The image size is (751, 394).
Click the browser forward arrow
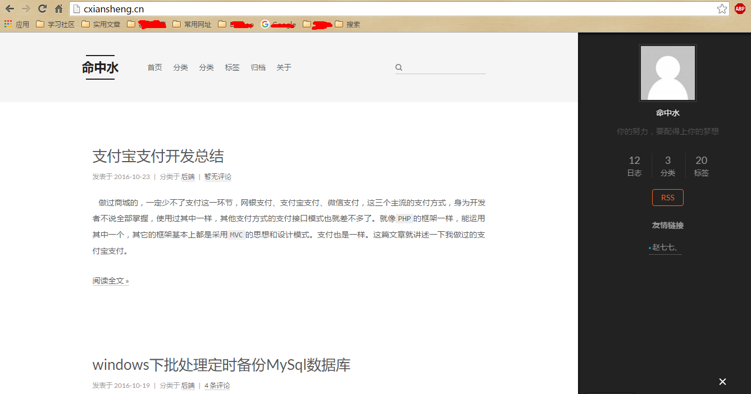coord(26,8)
